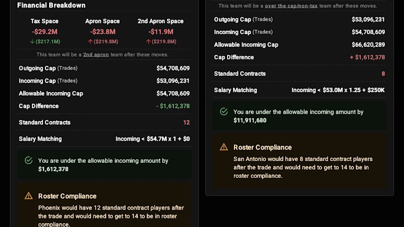The height and width of the screenshot is (227, 404).
Task: Open the '2nd apron' link
Action: tap(96, 54)
